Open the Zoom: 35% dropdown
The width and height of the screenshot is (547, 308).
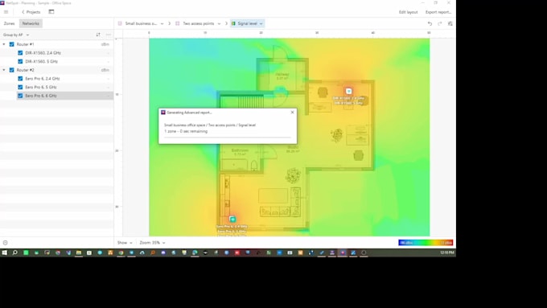tap(153, 243)
